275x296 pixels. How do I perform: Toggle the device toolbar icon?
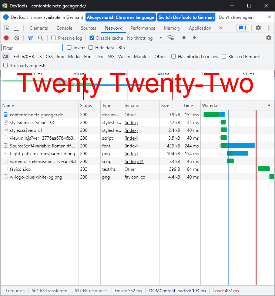pos(16,28)
